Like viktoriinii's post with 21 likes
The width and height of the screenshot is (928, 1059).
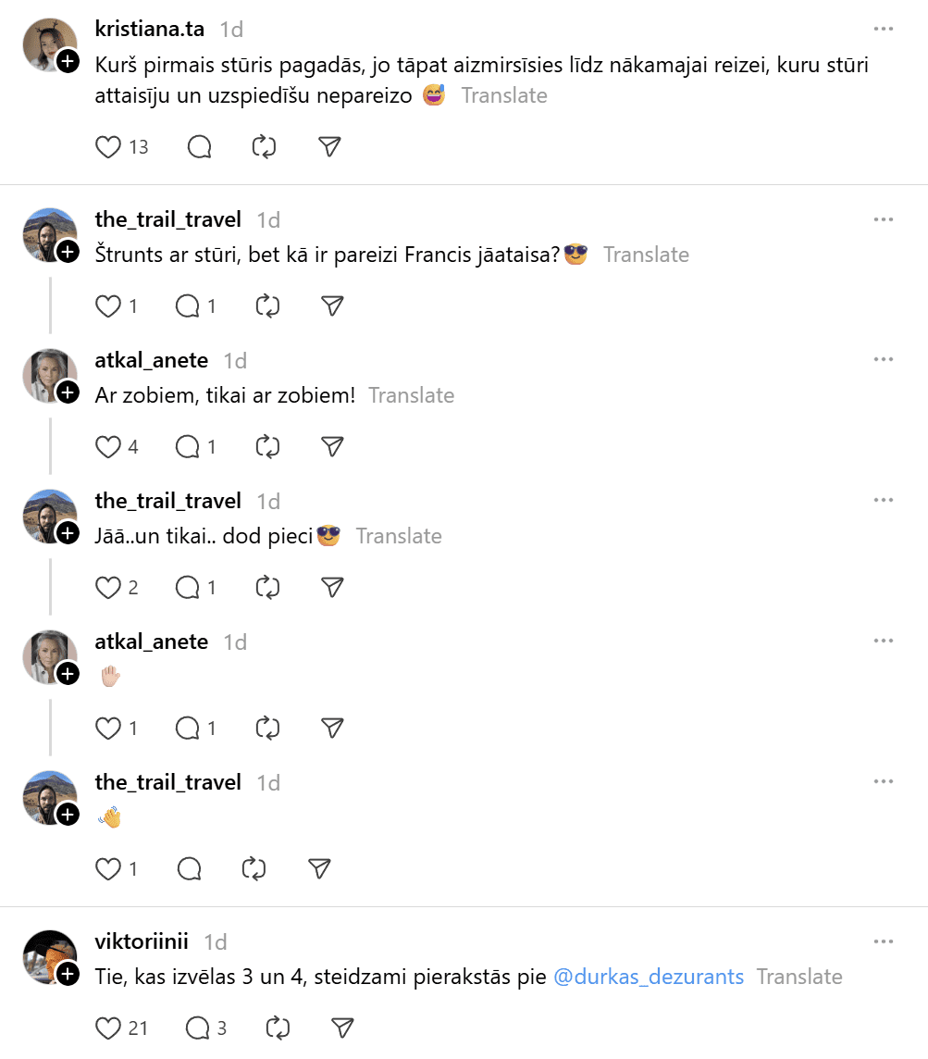tap(109, 1028)
